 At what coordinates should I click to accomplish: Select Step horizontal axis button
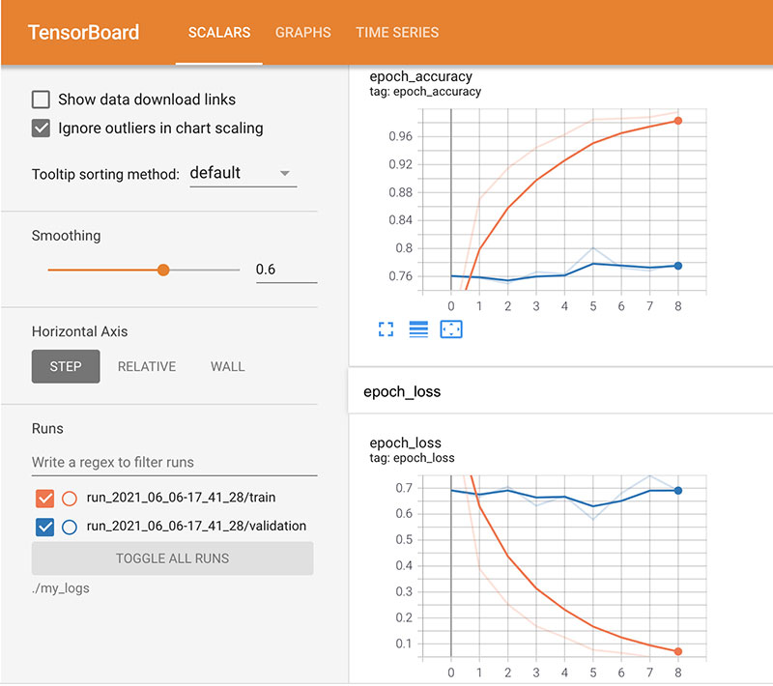[x=66, y=367]
